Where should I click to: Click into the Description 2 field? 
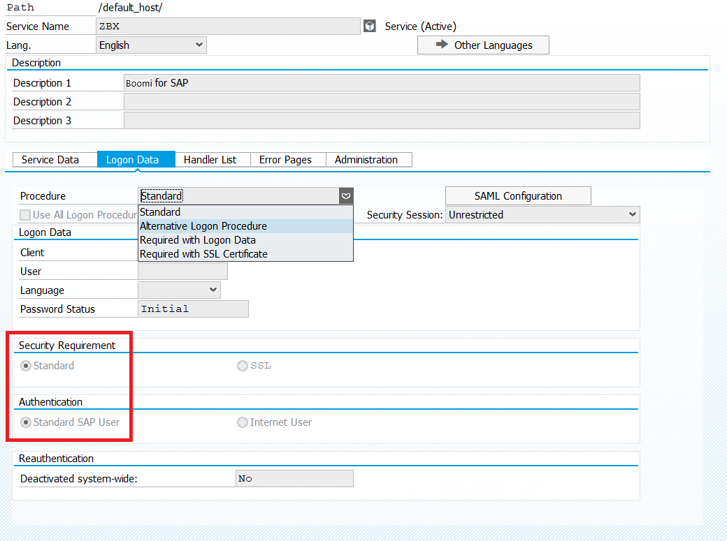coord(381,102)
